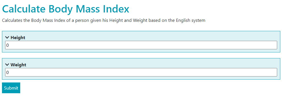The image size is (282, 104).
Task: Toggle the Height panel header
Action: [x=15, y=38]
